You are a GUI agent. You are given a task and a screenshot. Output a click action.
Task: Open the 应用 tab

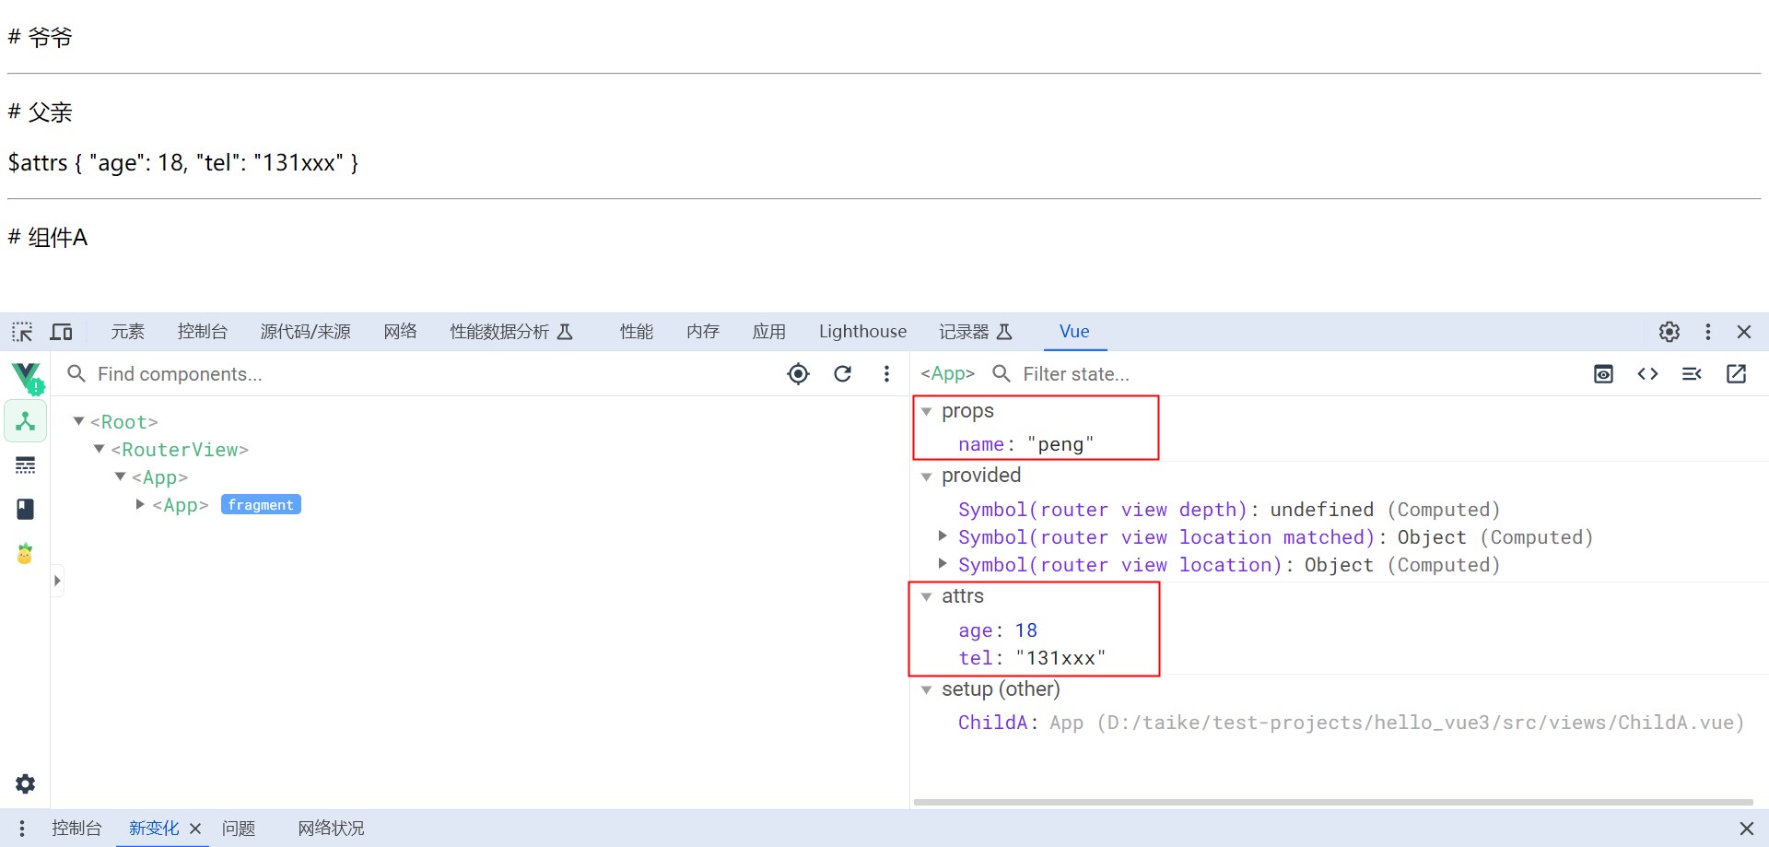point(769,332)
